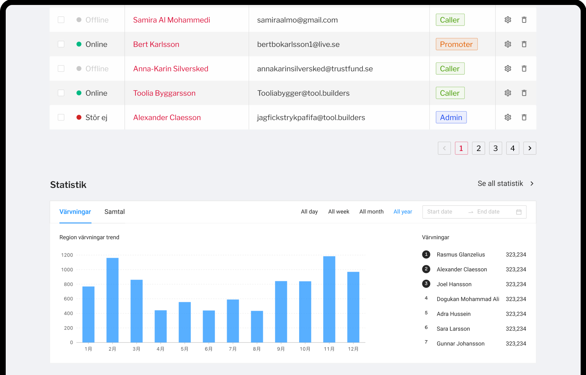586x375 pixels.
Task: Select checkbox for Samira Al Mohammedi
Action: (61, 20)
